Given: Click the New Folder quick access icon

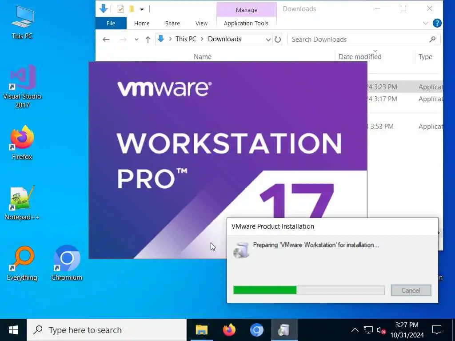Looking at the screenshot, I should click(132, 9).
